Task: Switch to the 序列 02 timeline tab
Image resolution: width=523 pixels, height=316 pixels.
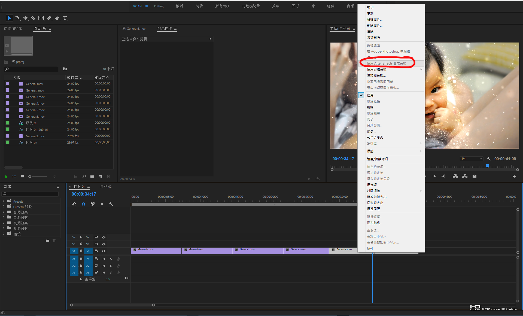Action: (x=106, y=187)
